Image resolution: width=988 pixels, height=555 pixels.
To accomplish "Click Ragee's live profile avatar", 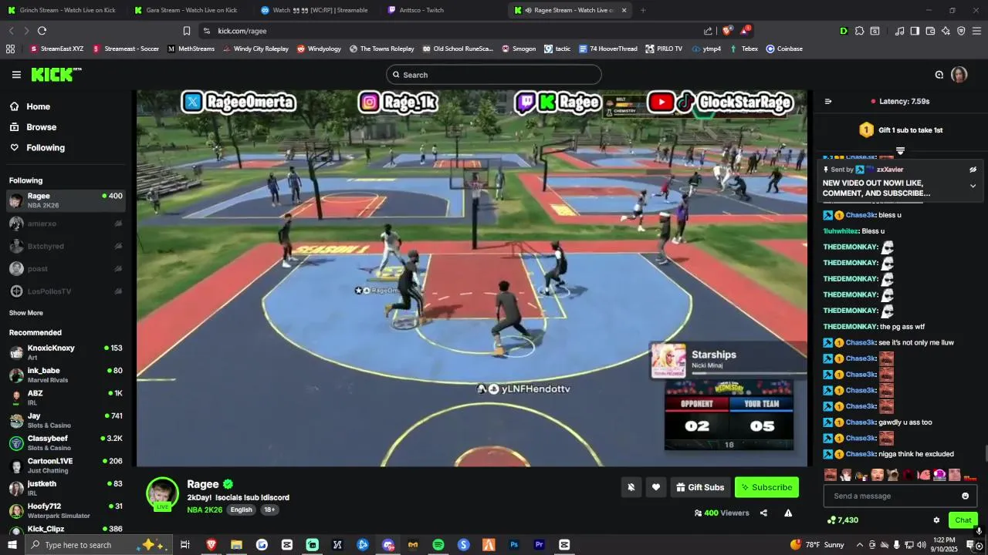I will tap(163, 494).
